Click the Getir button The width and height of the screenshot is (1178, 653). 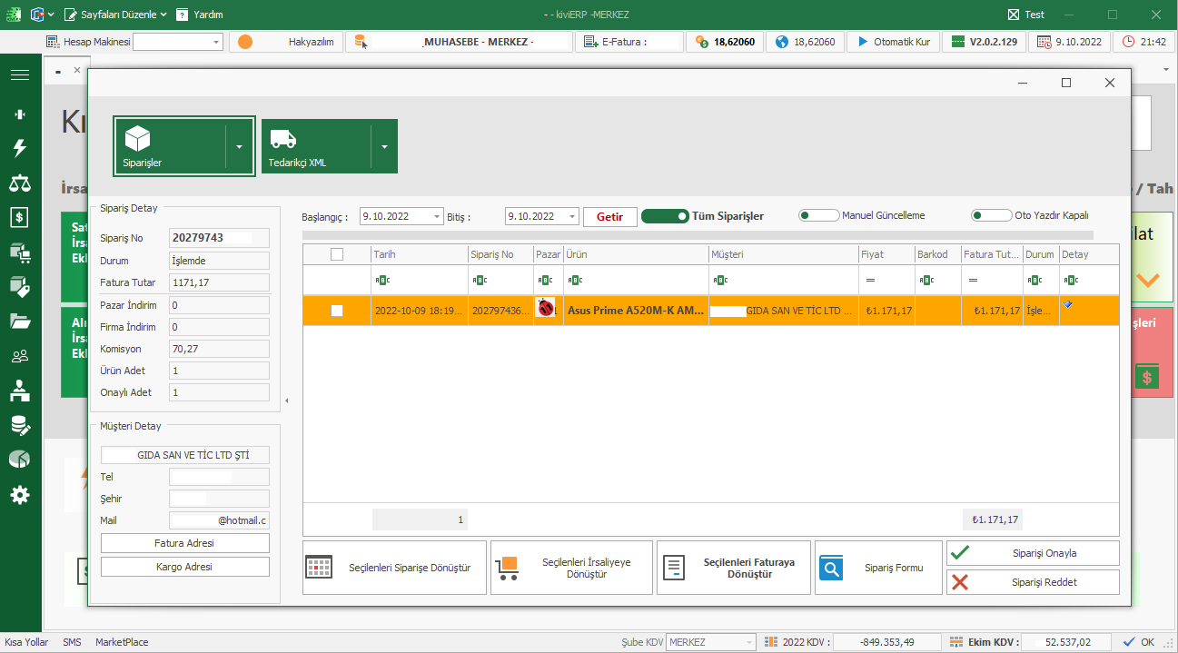[x=609, y=217]
